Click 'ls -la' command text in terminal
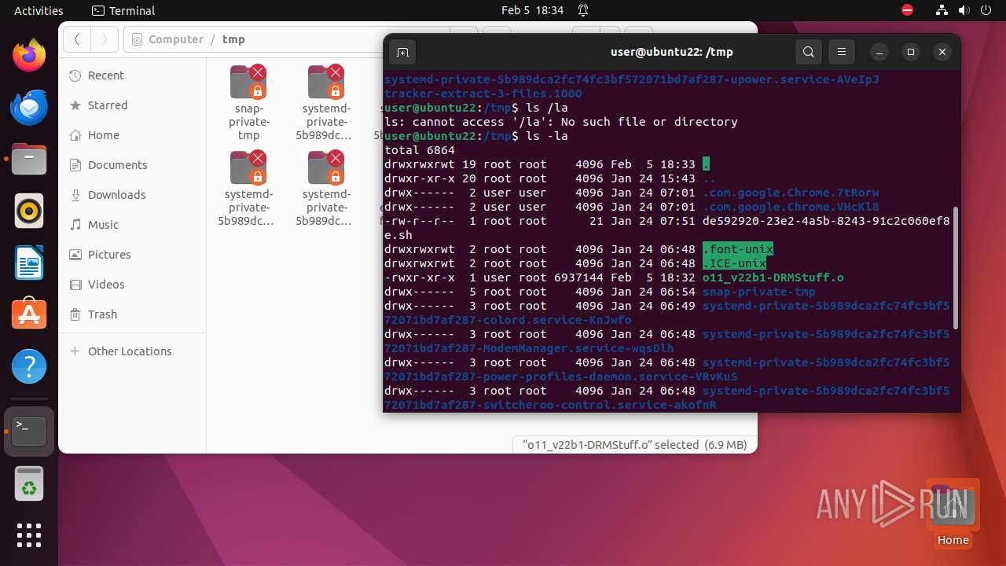The width and height of the screenshot is (1006, 566). tap(547, 136)
